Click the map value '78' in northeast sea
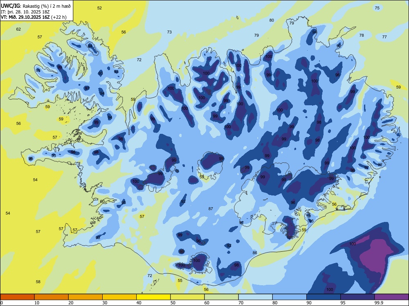The height and width of the screenshot is (306, 409). [x=362, y=35]
